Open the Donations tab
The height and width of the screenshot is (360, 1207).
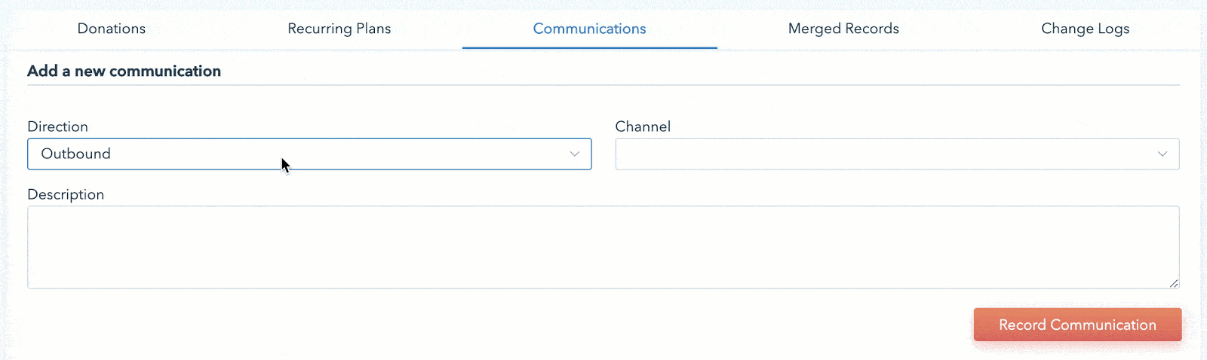click(x=112, y=29)
